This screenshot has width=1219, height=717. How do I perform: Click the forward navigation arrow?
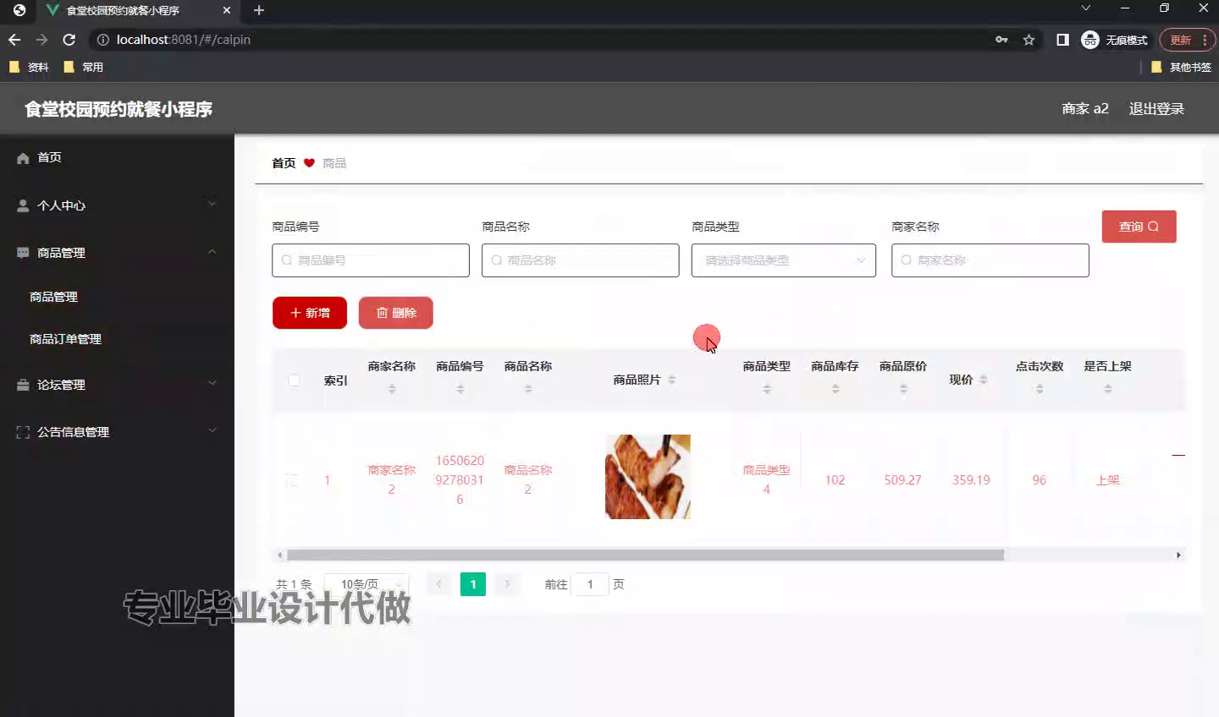point(41,40)
